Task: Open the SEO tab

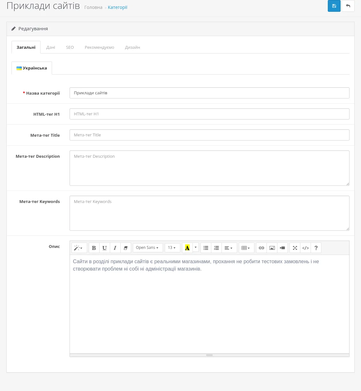Action: coord(70,47)
